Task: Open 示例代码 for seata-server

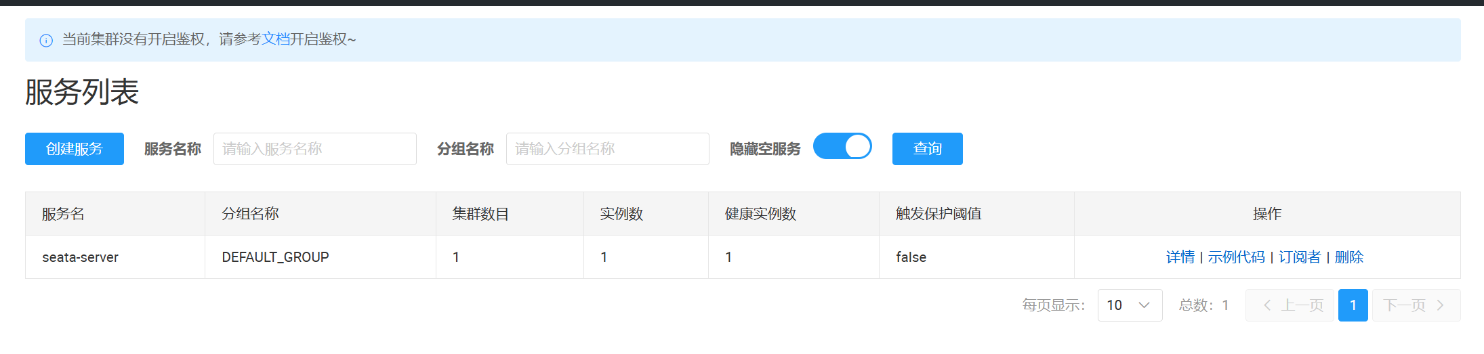Action: pyautogui.click(x=1237, y=257)
